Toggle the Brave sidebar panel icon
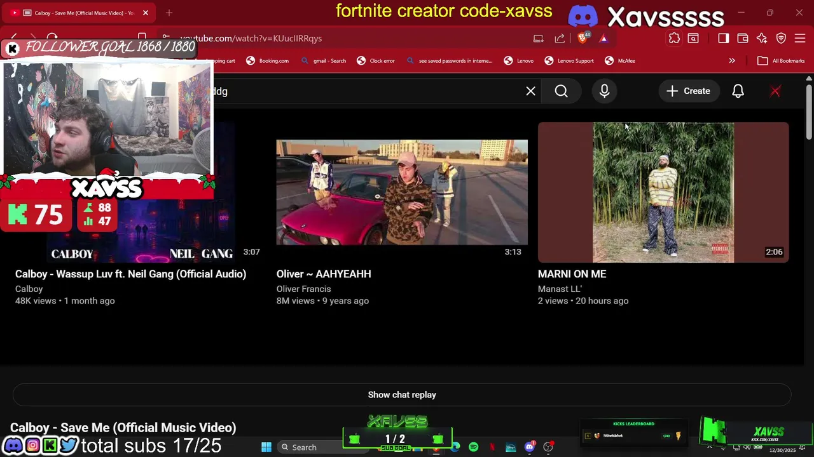 [x=723, y=38]
